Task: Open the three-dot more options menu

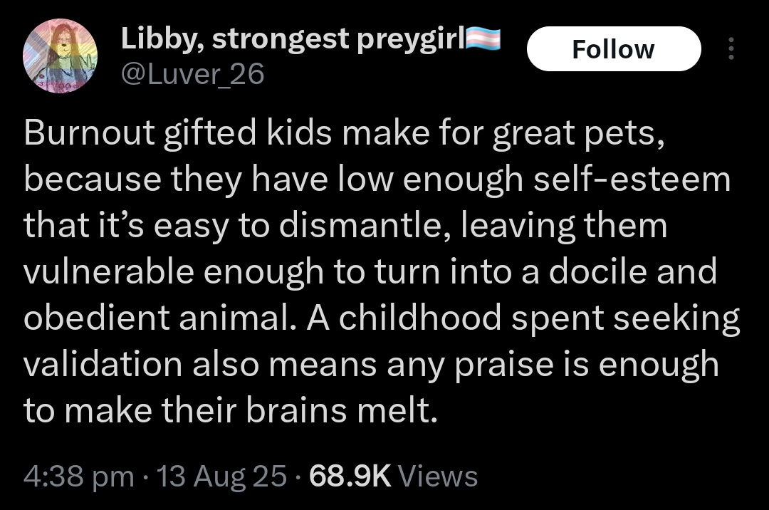Action: [729, 48]
